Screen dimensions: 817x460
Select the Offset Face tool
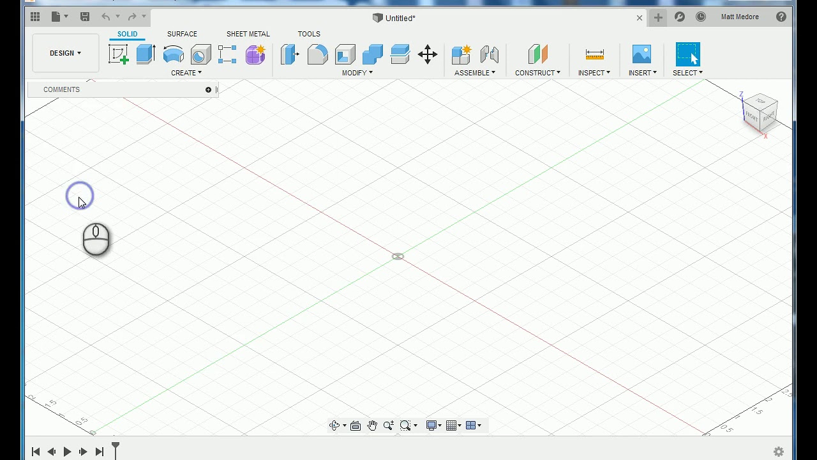400,54
